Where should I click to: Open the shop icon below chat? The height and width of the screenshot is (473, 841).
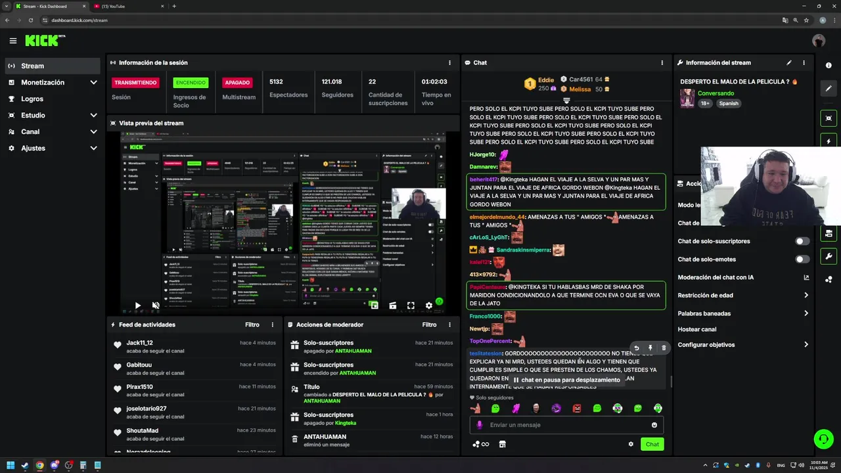tap(503, 444)
